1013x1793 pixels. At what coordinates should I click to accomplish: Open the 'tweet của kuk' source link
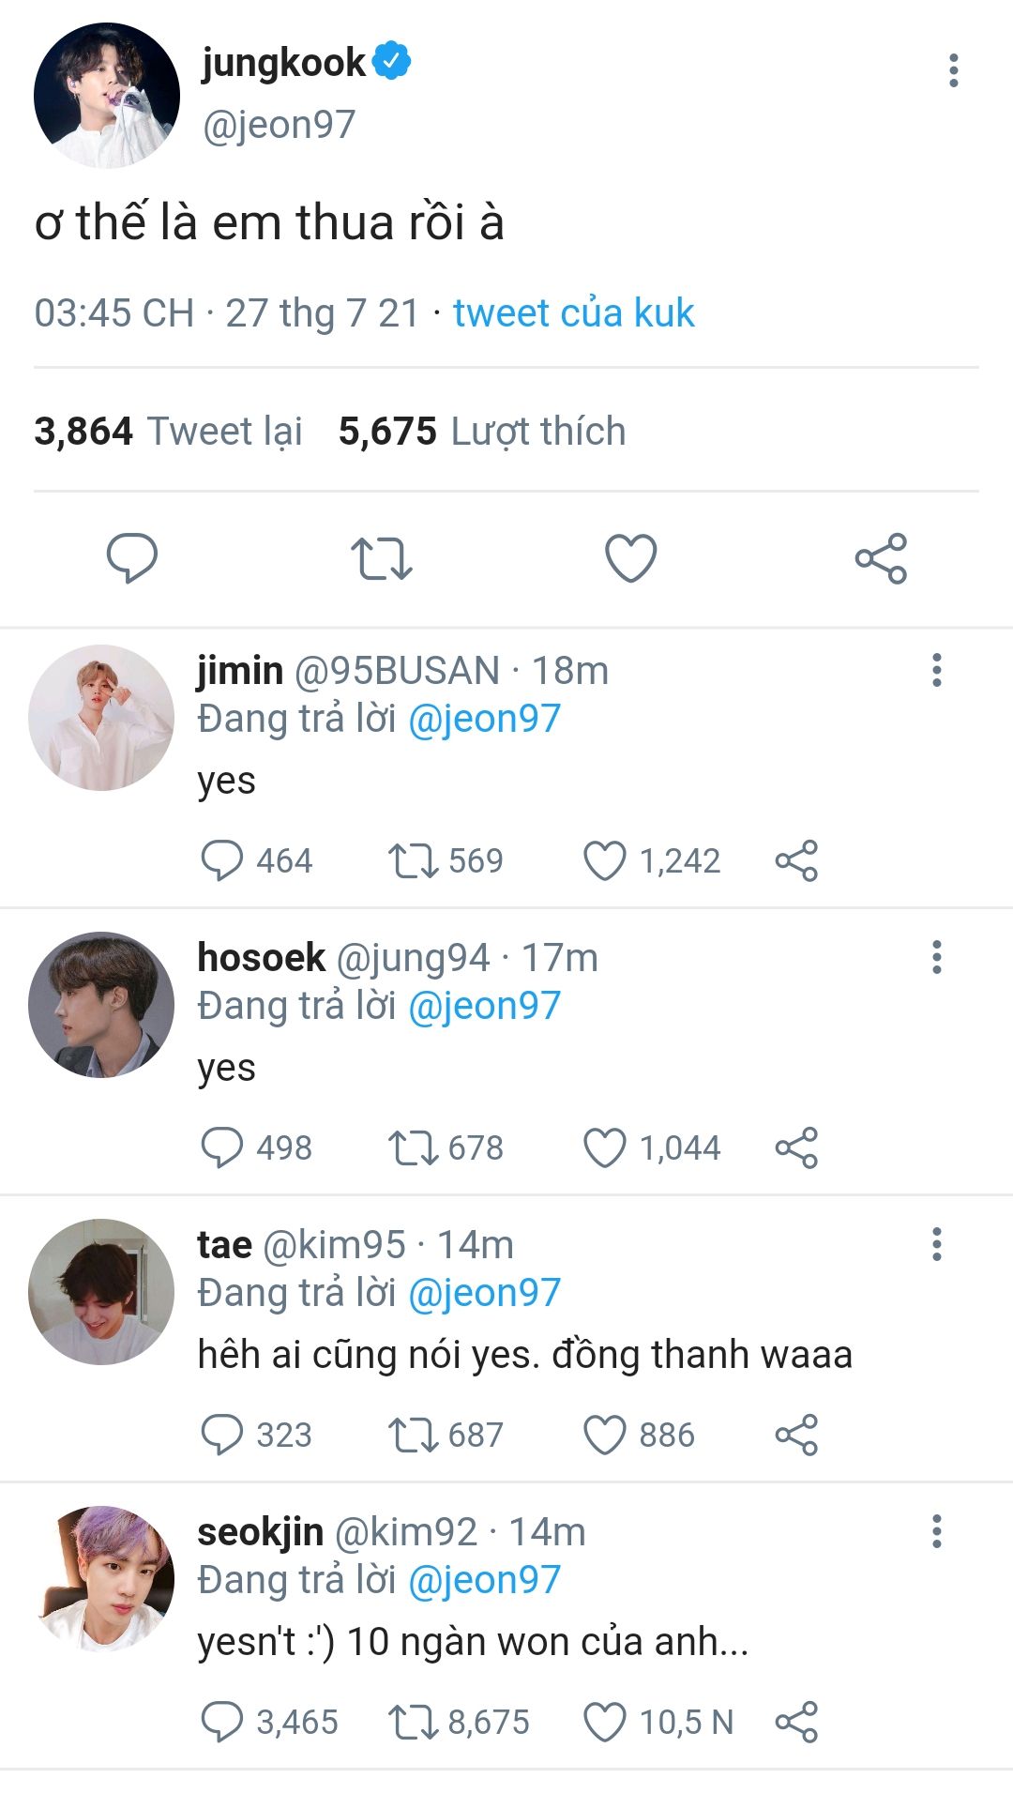tap(573, 312)
